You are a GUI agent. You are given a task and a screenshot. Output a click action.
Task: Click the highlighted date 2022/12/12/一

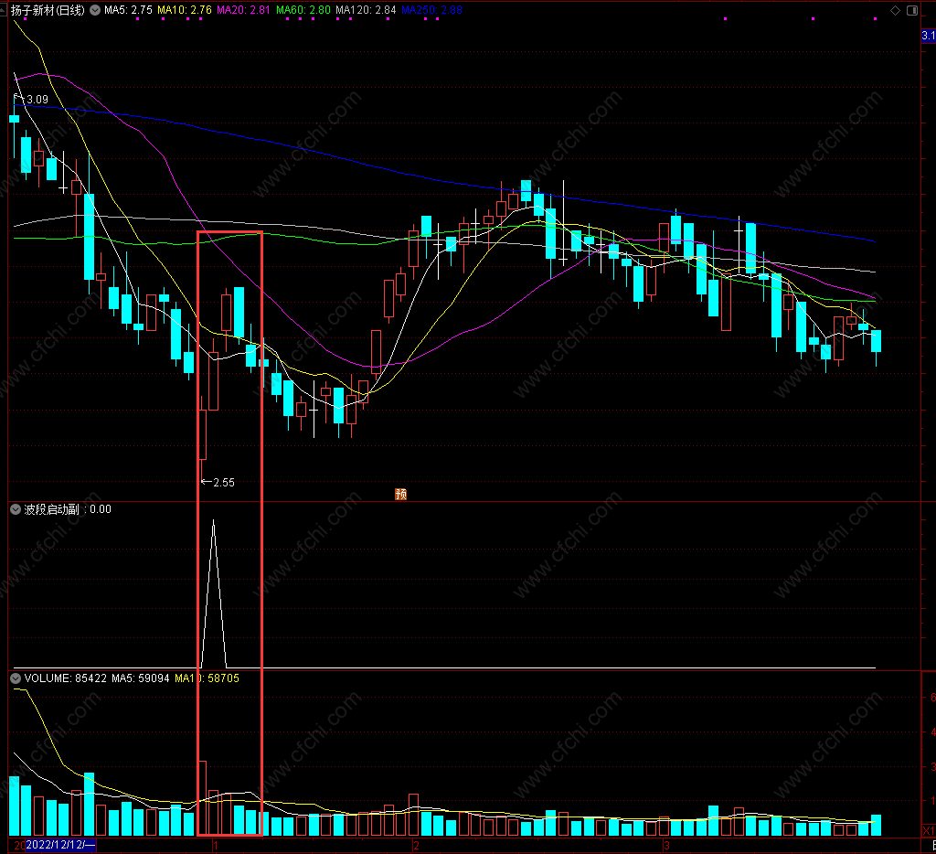pyautogui.click(x=60, y=845)
